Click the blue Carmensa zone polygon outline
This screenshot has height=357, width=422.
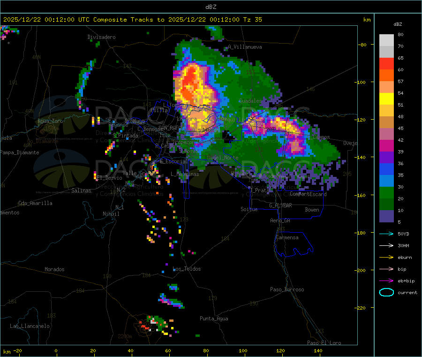294,244
